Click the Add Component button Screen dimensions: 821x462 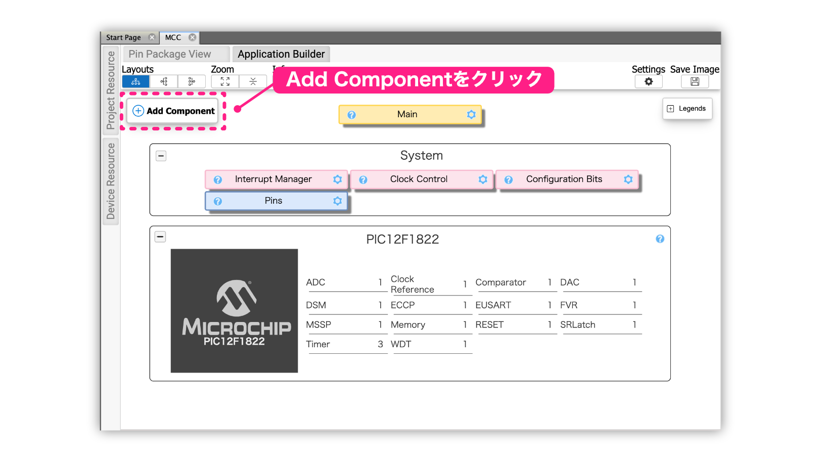[172, 111]
